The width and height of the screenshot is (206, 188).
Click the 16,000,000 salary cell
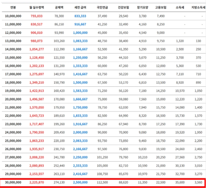click(13, 66)
